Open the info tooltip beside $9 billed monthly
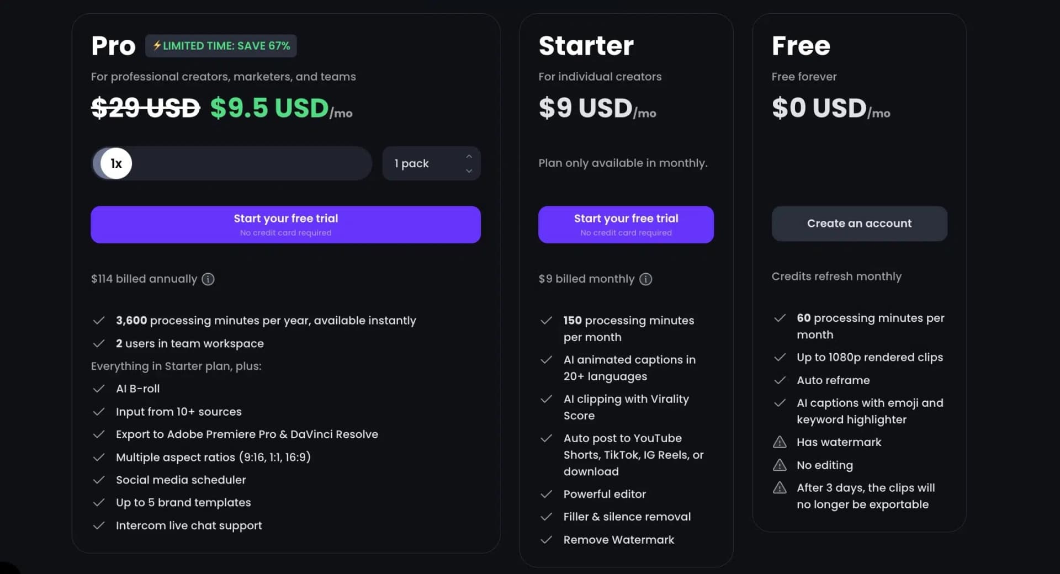The image size is (1060, 574). [x=646, y=279]
